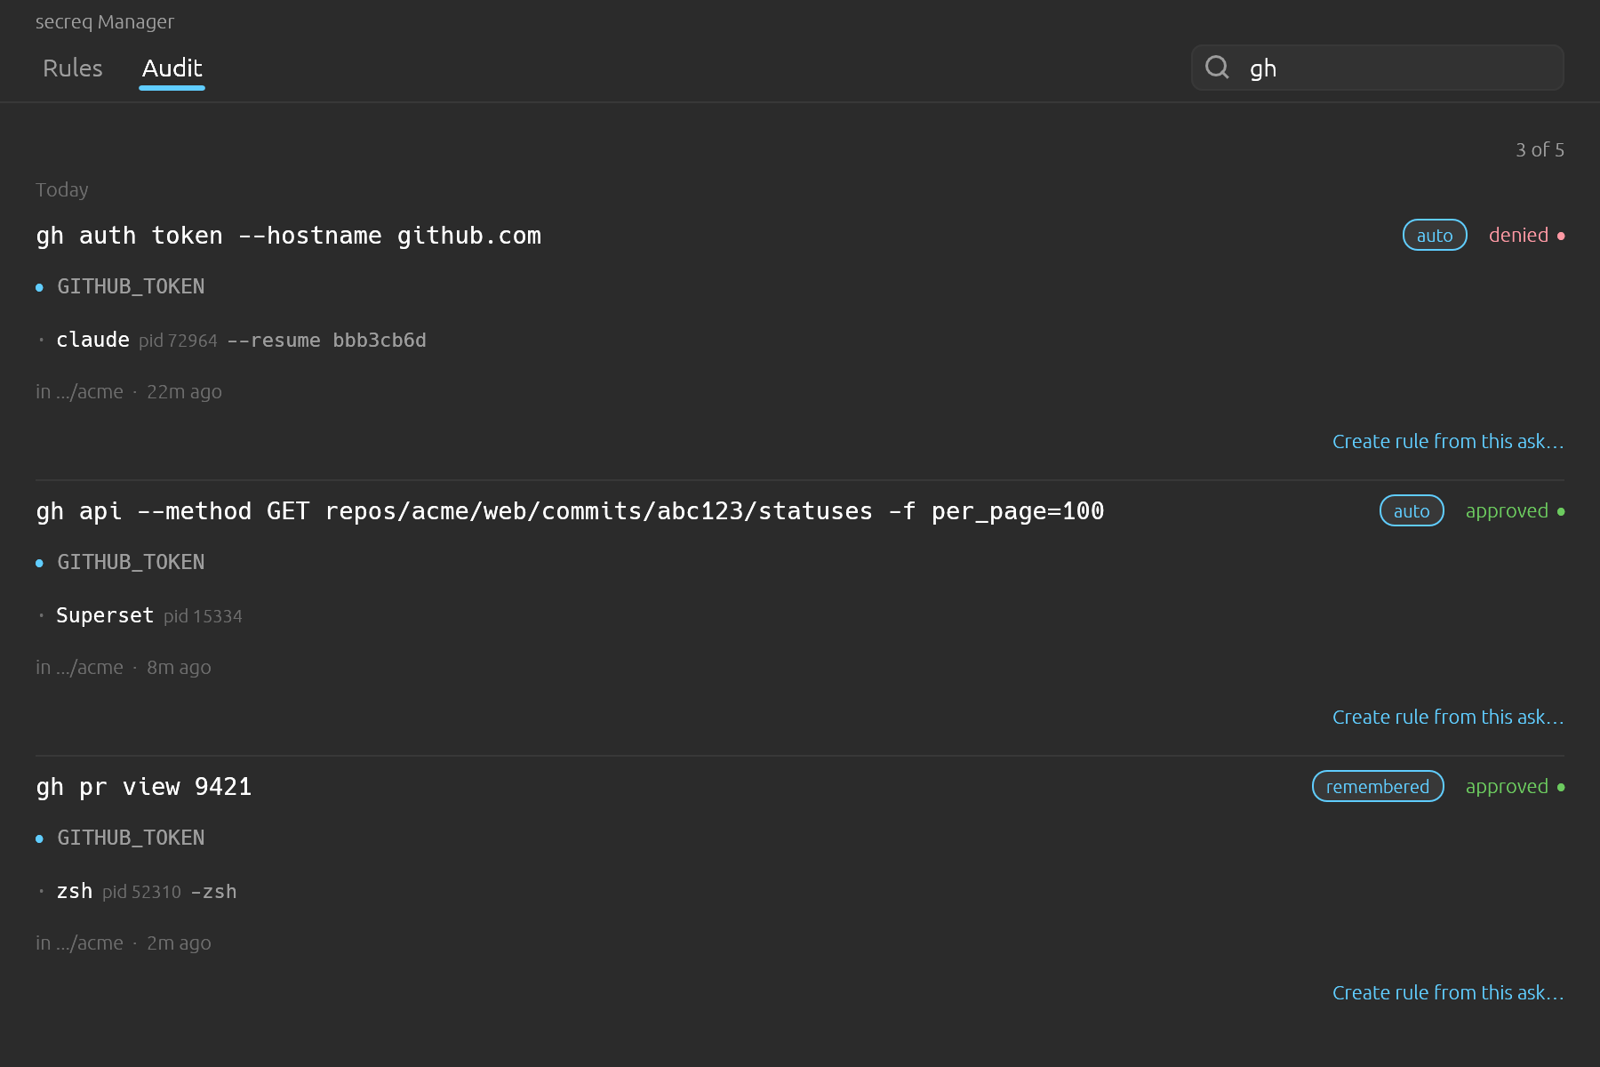Click the "8m ago" timestamp
The image size is (1600, 1067).
pos(179,668)
